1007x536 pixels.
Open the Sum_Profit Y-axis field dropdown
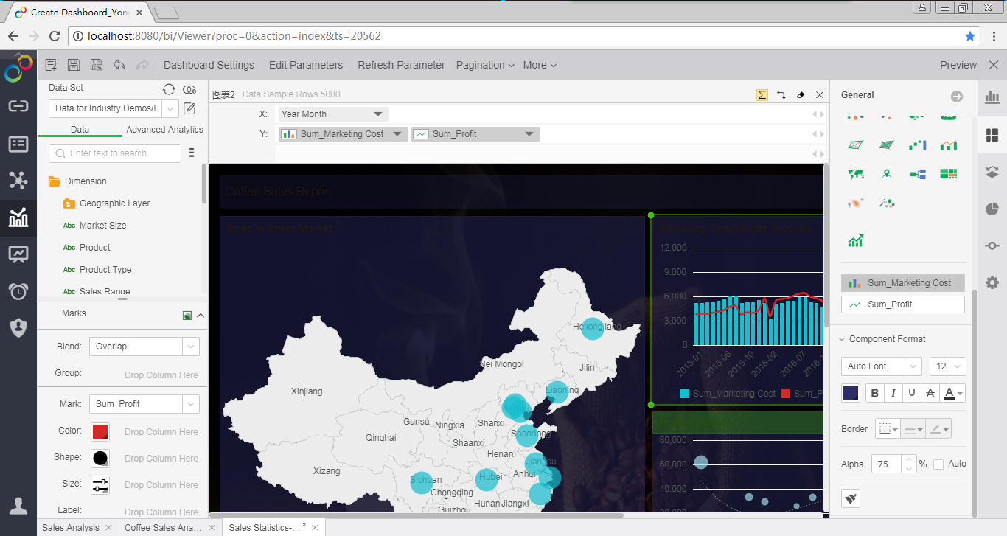[529, 134]
